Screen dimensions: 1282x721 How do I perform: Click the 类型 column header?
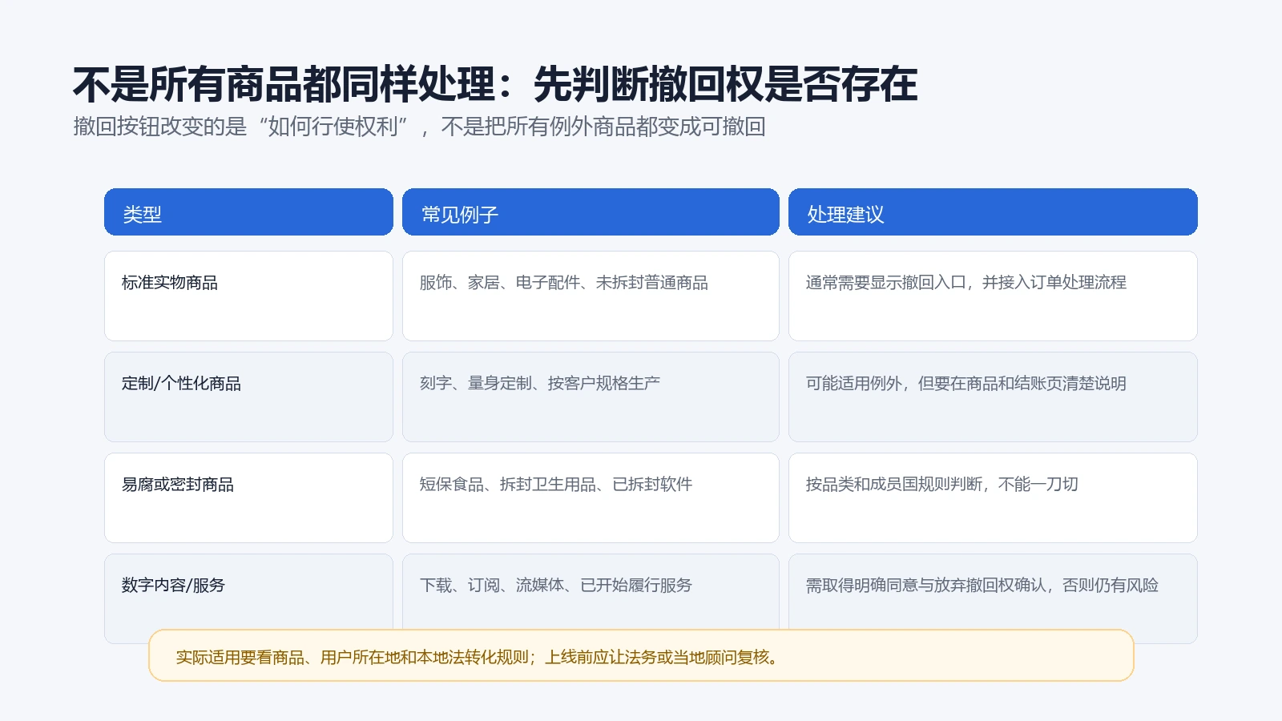(x=248, y=212)
